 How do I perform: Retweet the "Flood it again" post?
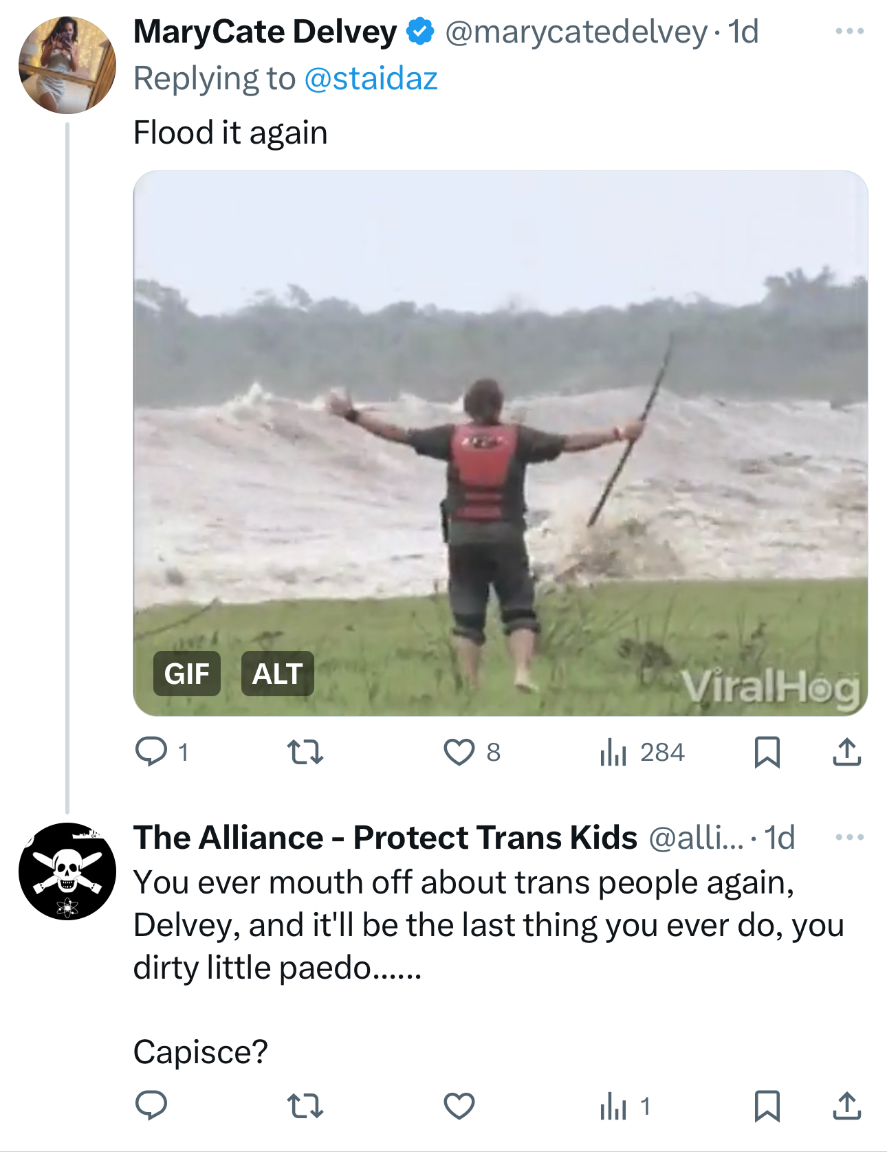pos(305,752)
